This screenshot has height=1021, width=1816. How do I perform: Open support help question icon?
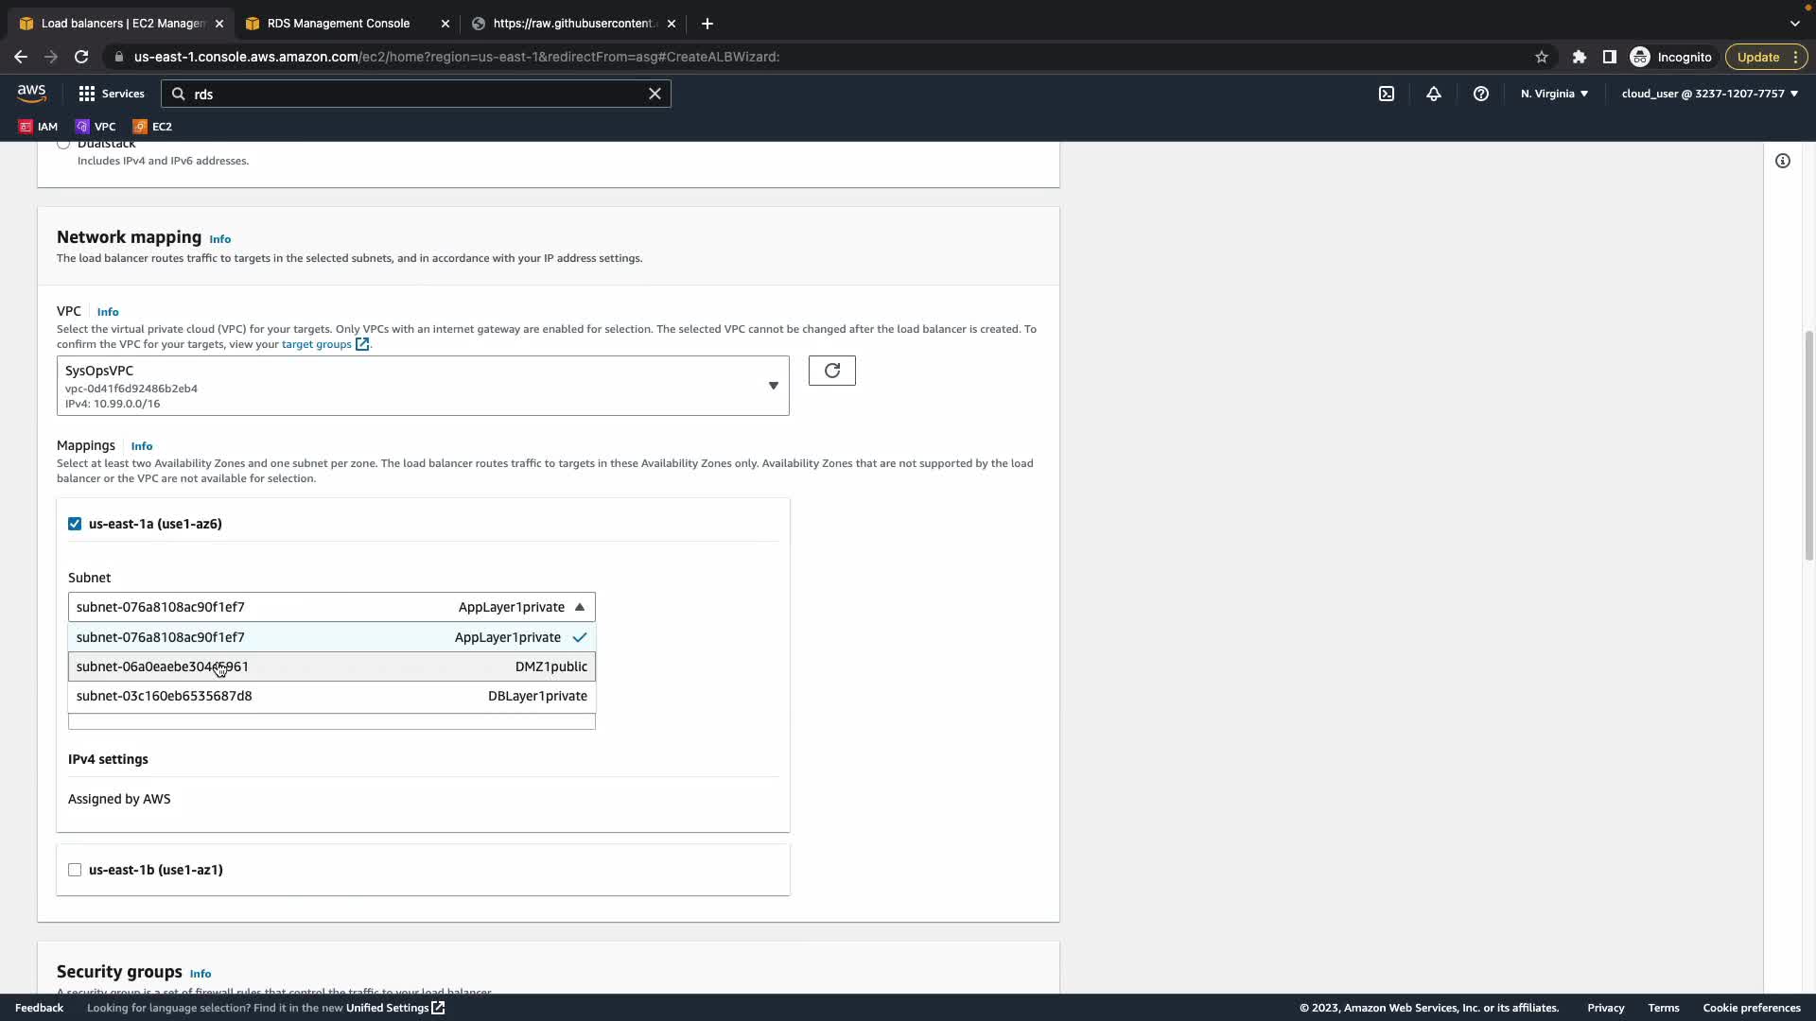1481,94
